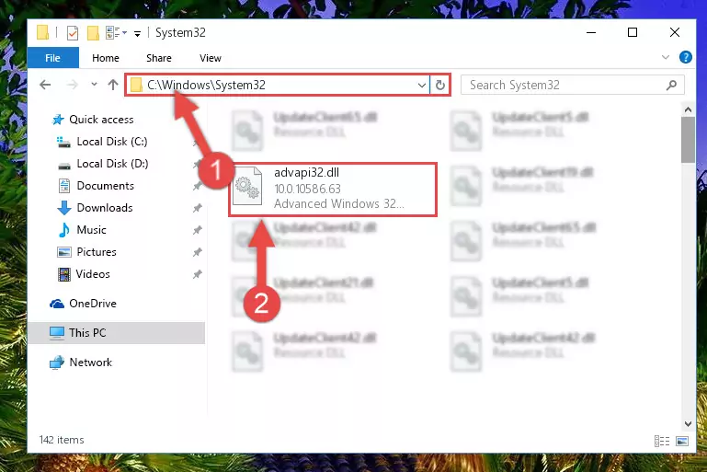Expand the ribbon with the chevron
Image resolution: width=707 pixels, height=472 pixels.
tap(665, 57)
